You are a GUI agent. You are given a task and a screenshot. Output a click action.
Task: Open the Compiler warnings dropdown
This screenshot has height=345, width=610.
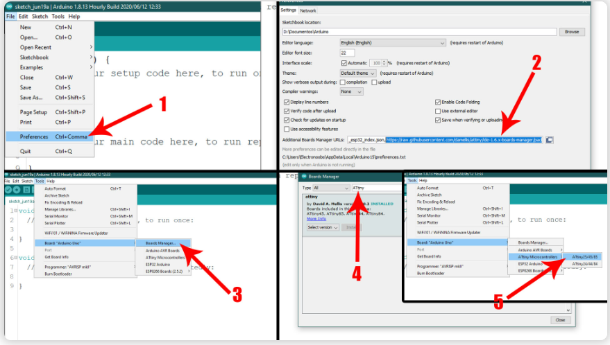click(x=352, y=91)
